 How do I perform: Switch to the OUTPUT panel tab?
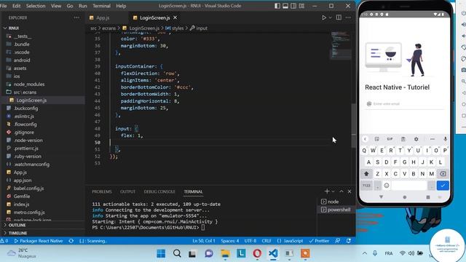coord(128,192)
